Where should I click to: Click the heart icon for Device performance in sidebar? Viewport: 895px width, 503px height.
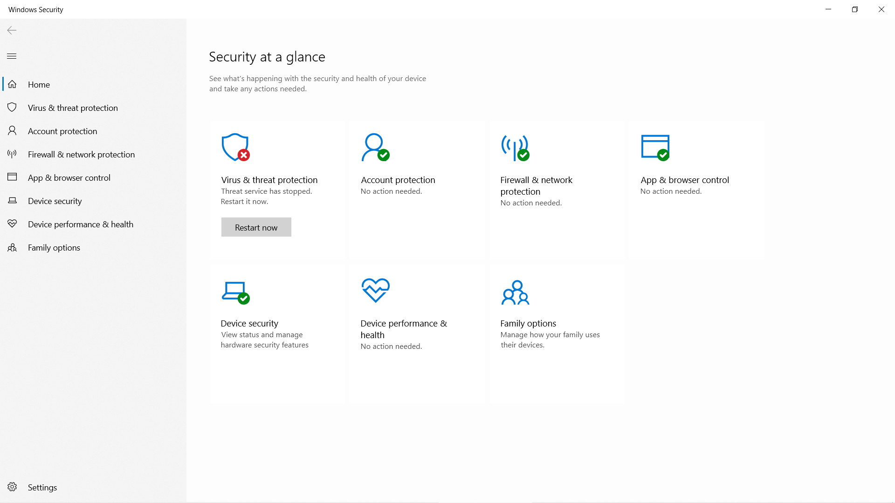12,224
